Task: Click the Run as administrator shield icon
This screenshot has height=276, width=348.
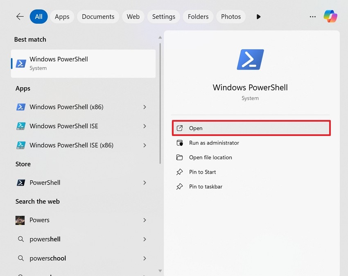Action: pos(180,143)
